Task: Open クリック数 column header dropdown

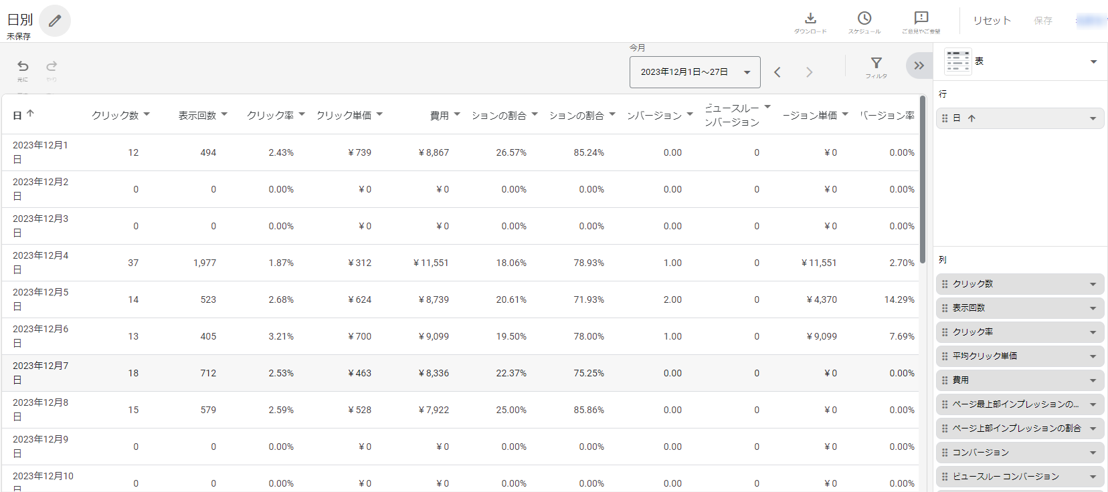Action: 147,114
